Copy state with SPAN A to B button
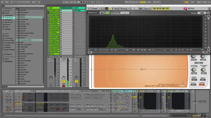Viewport: 211px width, 118px height. [116, 9]
